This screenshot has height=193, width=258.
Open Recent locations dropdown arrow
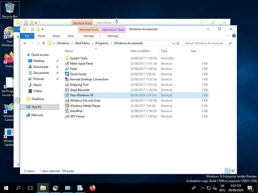click(38, 43)
